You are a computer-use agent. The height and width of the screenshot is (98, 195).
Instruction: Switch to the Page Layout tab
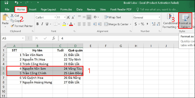pos(48,9)
